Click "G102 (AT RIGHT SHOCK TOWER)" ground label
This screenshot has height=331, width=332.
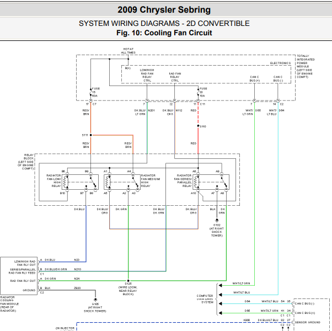217,230
